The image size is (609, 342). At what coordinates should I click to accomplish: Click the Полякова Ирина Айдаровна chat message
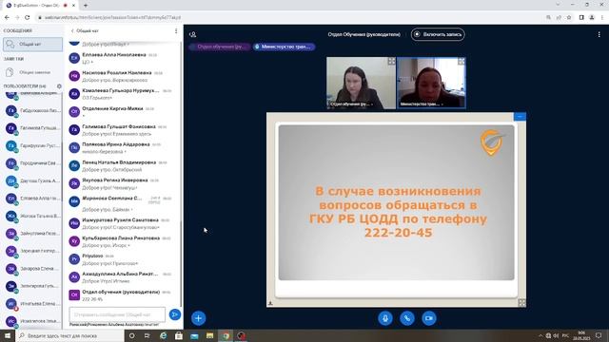click(x=123, y=148)
